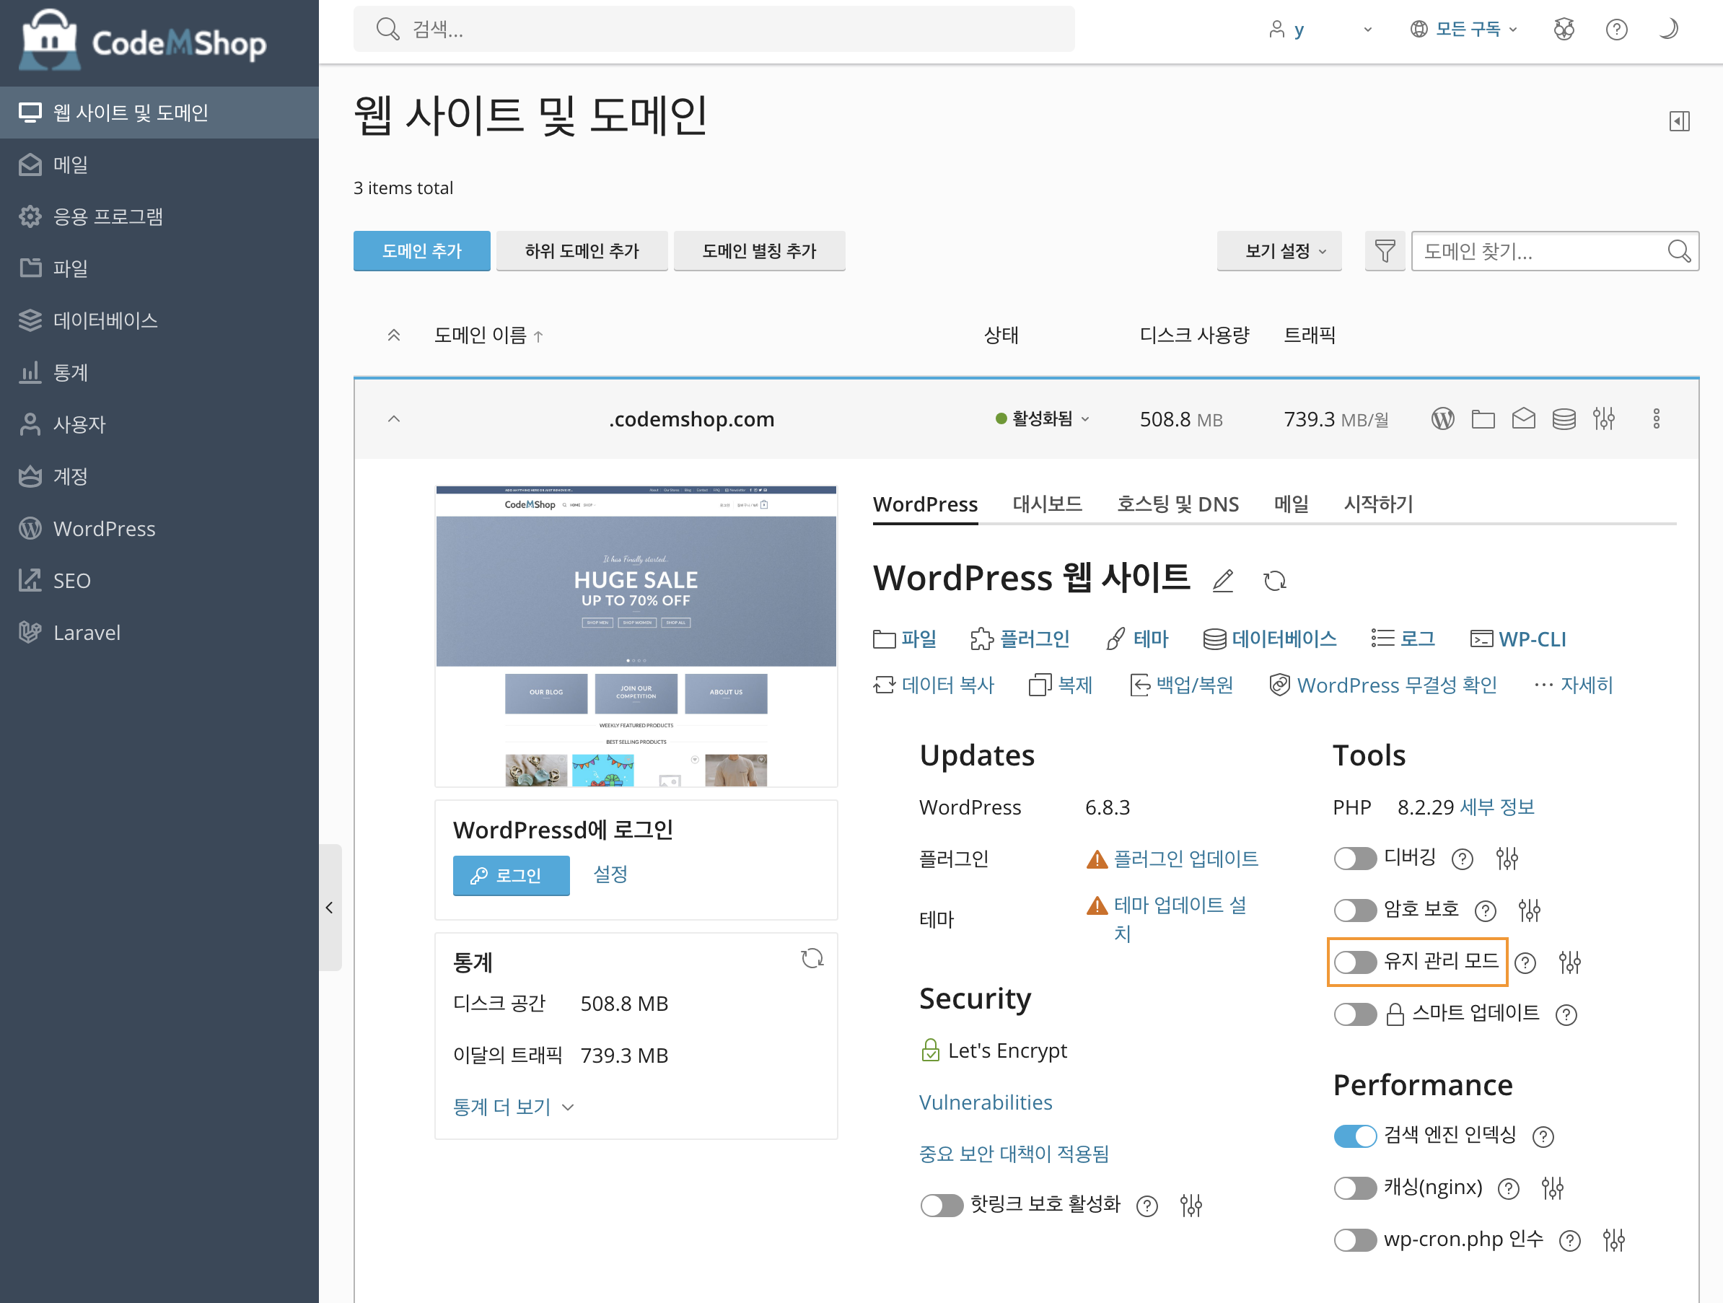The width and height of the screenshot is (1723, 1303).
Task: Open the three-dot kebab menu for the domain
Action: (1656, 419)
